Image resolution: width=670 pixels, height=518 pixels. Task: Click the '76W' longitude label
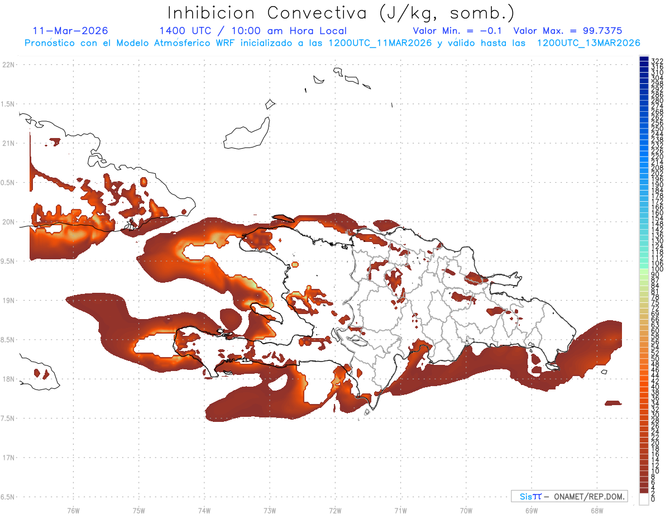click(x=73, y=510)
